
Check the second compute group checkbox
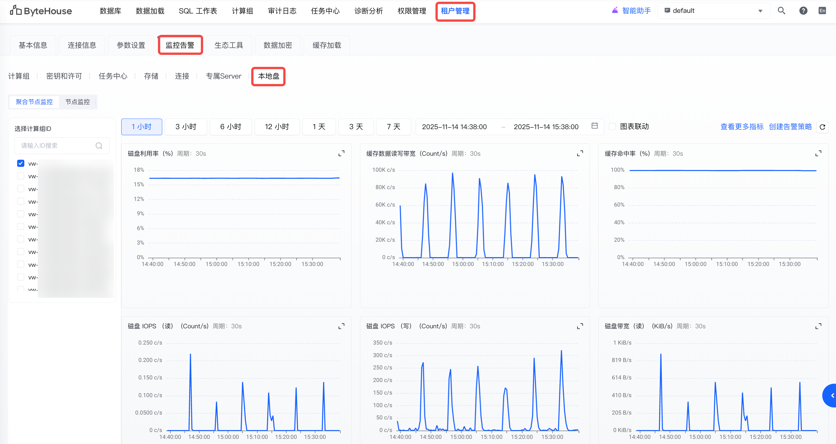pyautogui.click(x=21, y=176)
